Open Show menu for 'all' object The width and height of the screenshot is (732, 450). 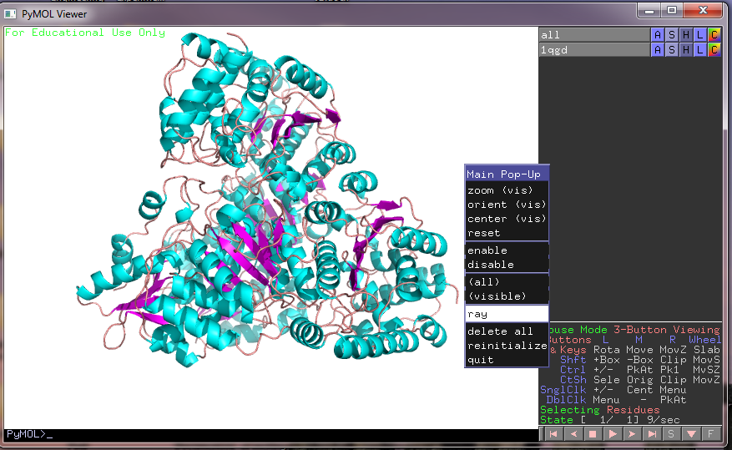point(671,34)
